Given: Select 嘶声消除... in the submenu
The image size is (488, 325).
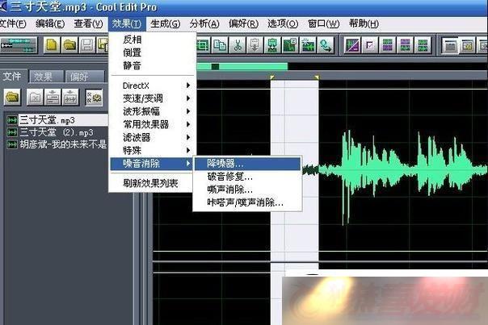Looking at the screenshot, I should click(x=247, y=190).
